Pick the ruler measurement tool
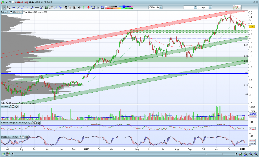Viewport: 259px width, 157px height. [x=51, y=7]
